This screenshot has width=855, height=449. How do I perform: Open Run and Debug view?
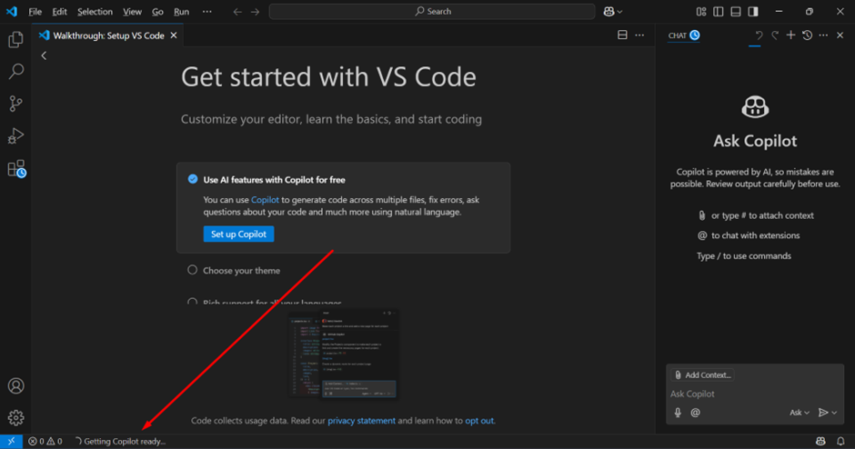[x=15, y=135]
